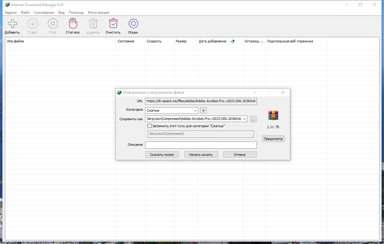384x244 pixels.
Task: Click the Скорость column header
Action: [x=159, y=41]
